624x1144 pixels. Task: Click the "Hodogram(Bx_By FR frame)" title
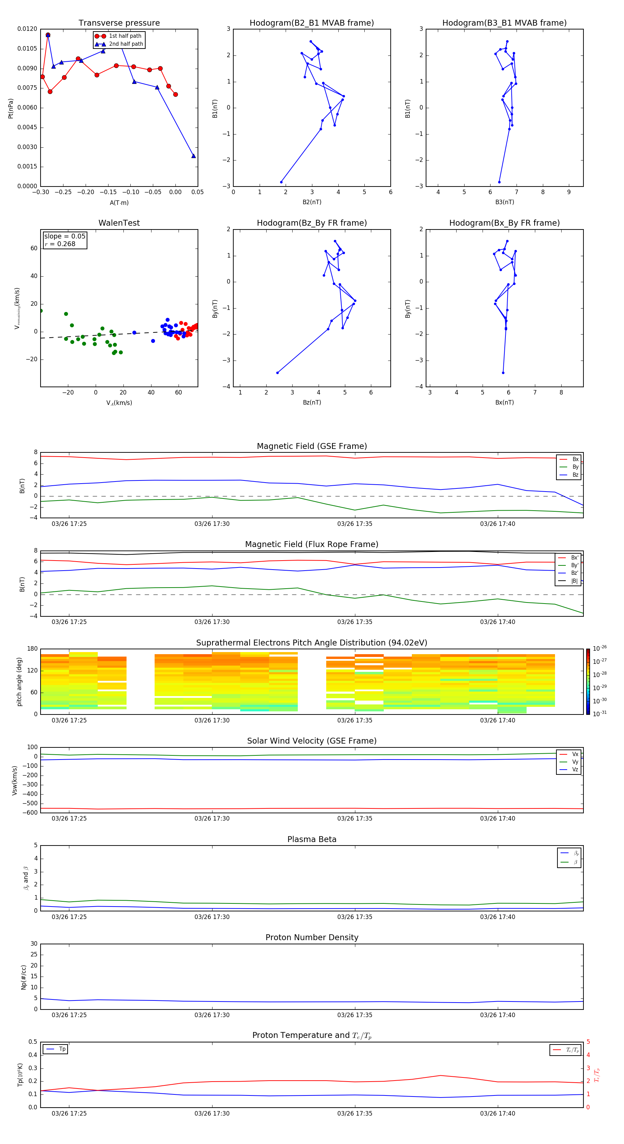pyautogui.click(x=504, y=223)
